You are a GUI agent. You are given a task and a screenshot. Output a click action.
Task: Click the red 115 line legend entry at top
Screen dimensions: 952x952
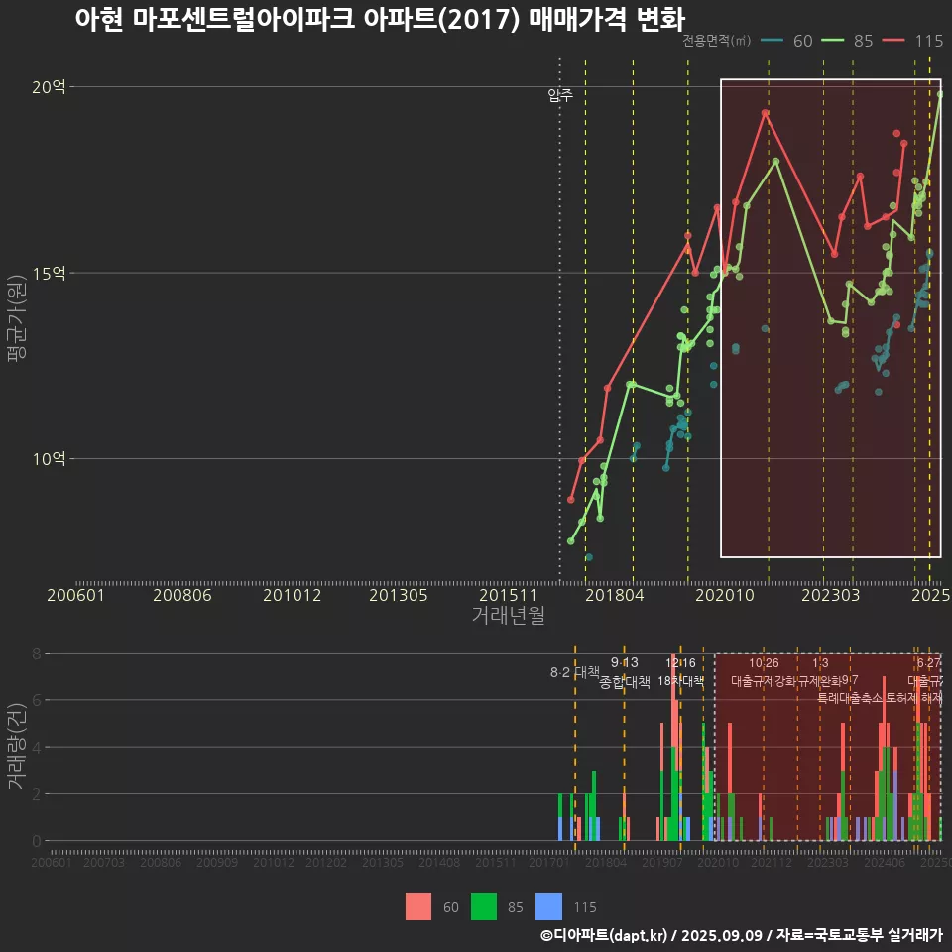(912, 41)
